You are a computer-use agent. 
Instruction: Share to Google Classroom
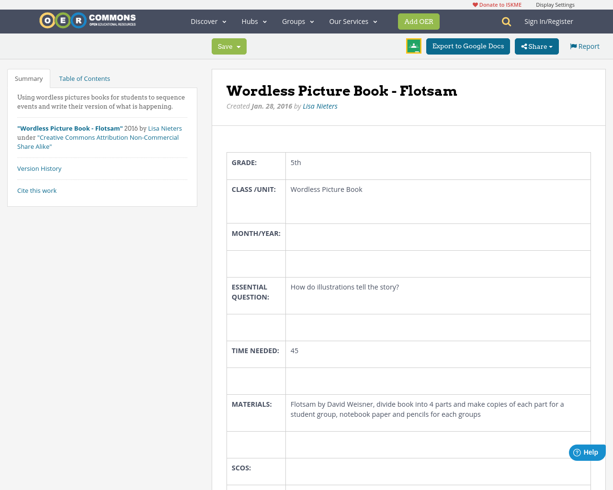413,46
